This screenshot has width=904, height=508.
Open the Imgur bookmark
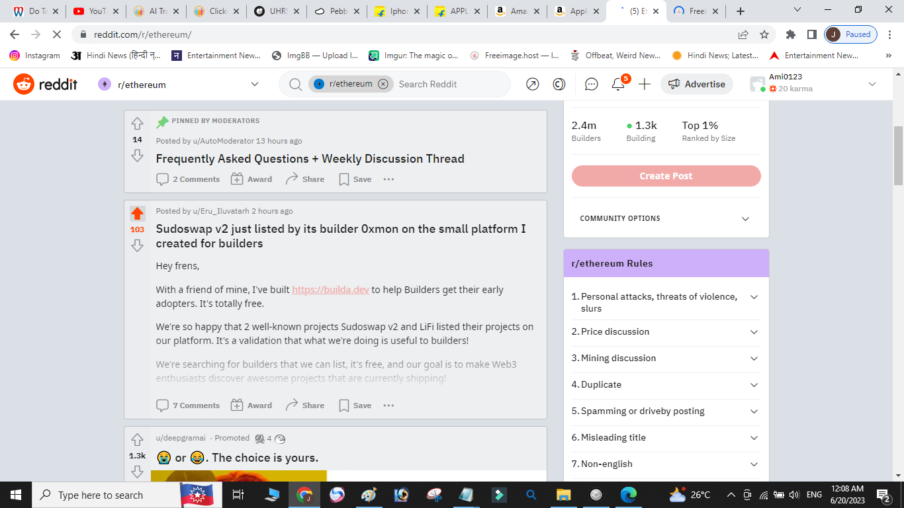[x=414, y=56]
